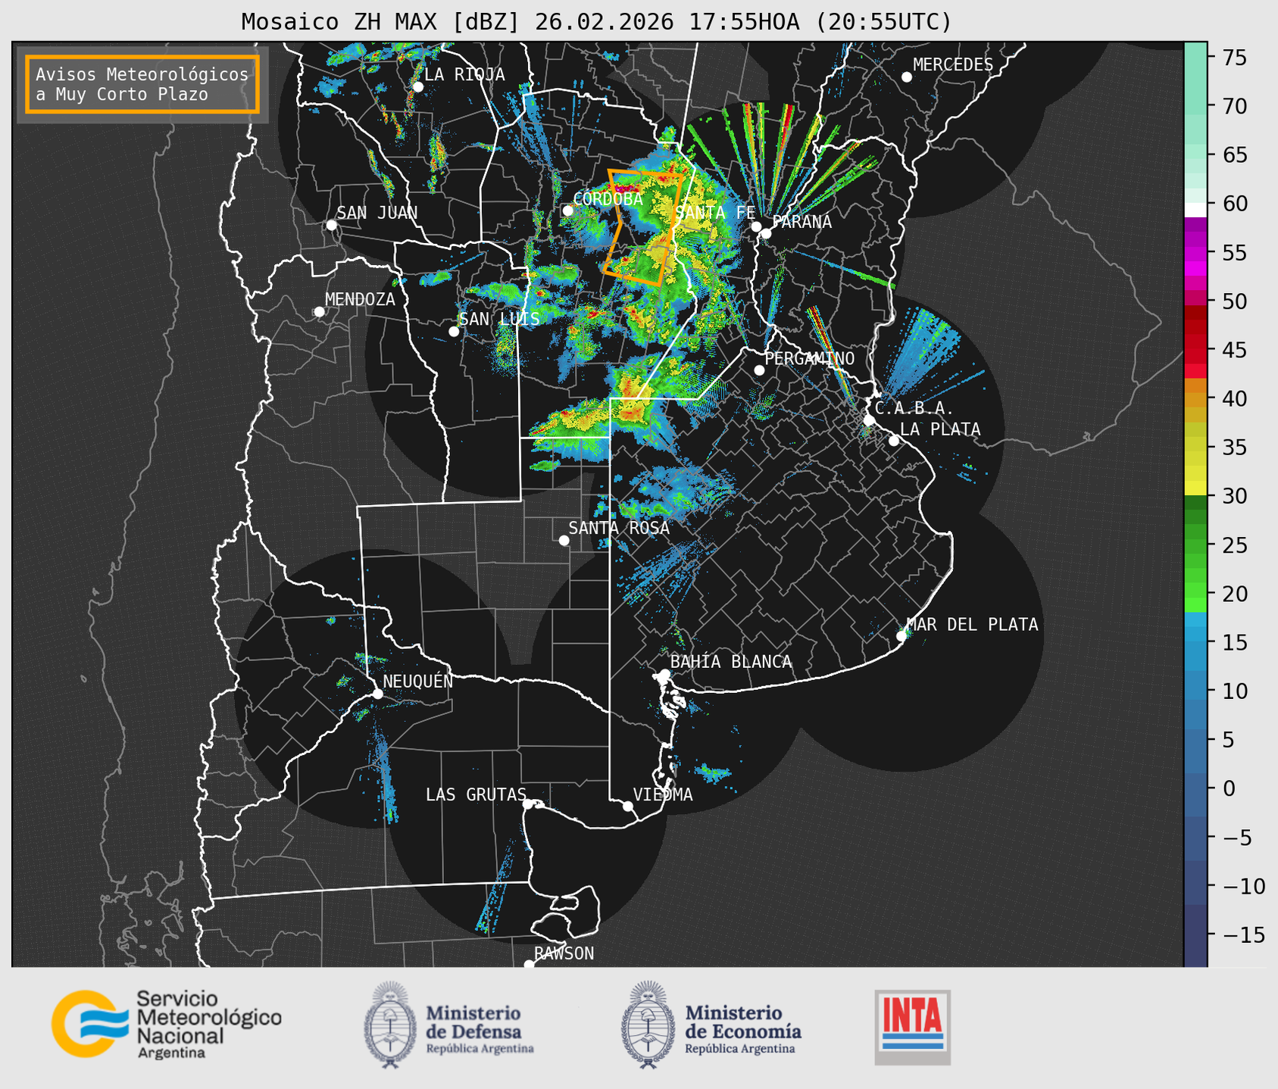Click the LA PLATA city label

pyautogui.click(x=940, y=429)
